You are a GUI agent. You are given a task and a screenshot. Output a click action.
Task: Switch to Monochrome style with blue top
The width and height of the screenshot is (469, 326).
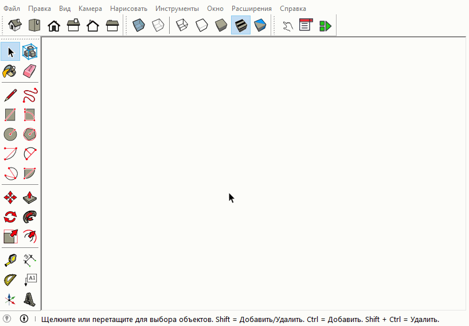[x=260, y=25]
